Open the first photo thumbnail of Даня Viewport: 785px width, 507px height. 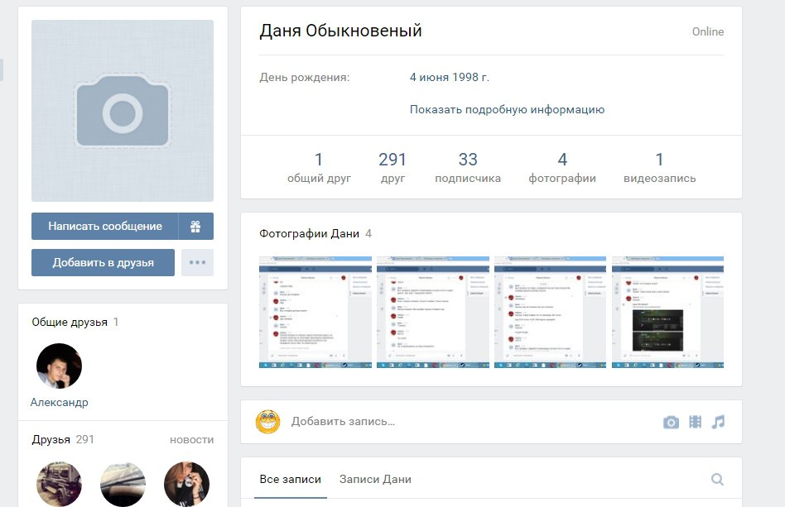click(x=315, y=312)
